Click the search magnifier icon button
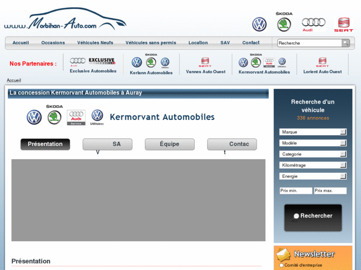This screenshot has height=270, width=361. click(x=346, y=43)
